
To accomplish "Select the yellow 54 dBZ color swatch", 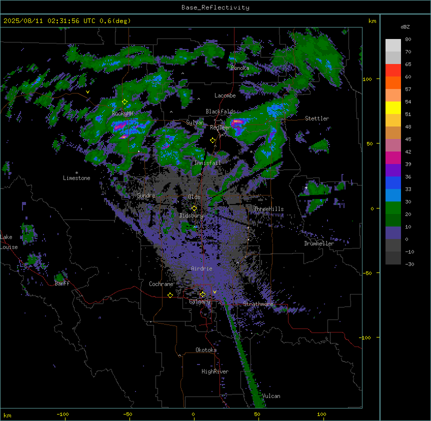I will tap(393, 107).
